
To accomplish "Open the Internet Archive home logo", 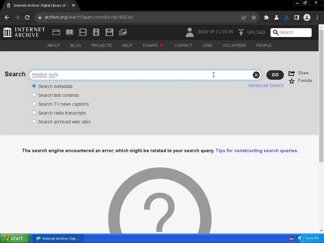I will [x=24, y=32].
